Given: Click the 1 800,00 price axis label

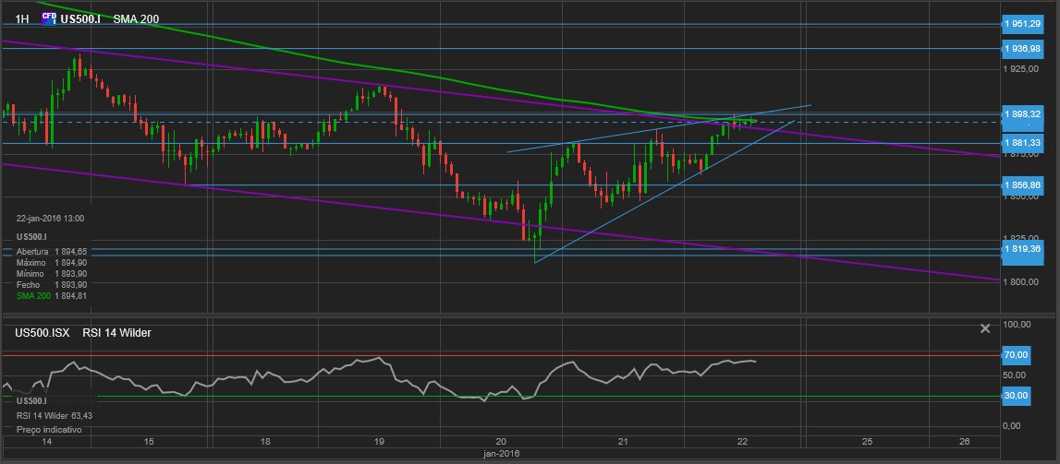Looking at the screenshot, I should (1021, 281).
